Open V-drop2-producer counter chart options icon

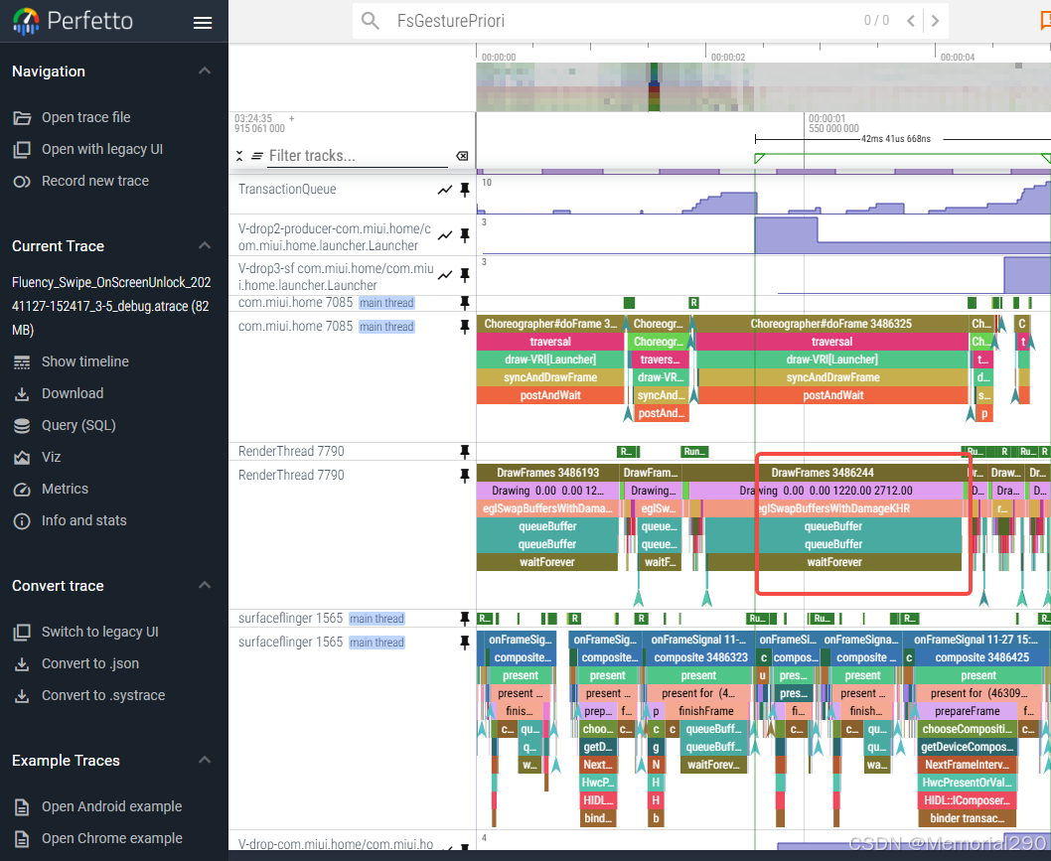(445, 235)
